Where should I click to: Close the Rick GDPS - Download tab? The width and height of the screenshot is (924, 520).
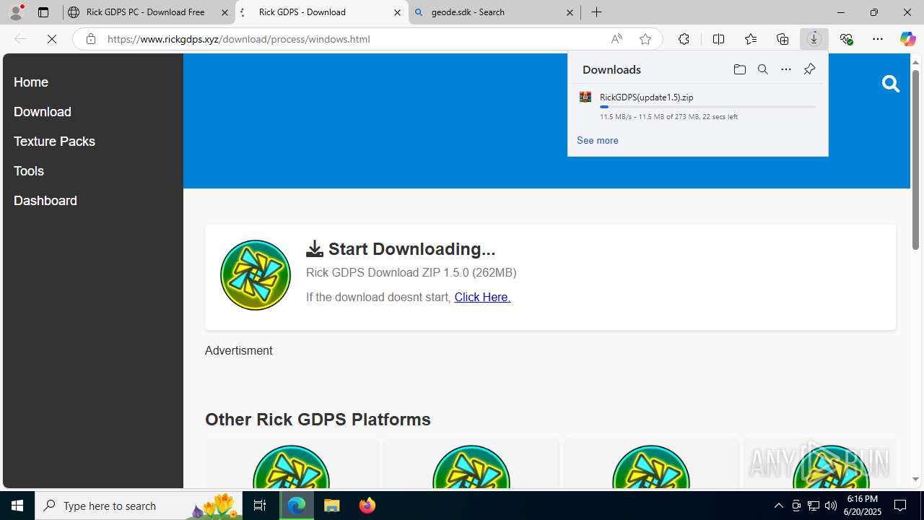pyautogui.click(x=397, y=12)
